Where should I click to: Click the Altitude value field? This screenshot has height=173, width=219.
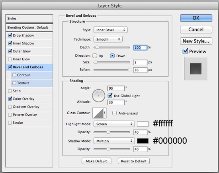pos(116,102)
